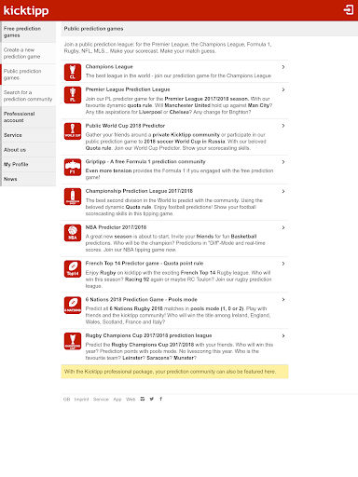This screenshot has height=477, width=358.
Task: Open the Imprint footer link
Action: 81,400
